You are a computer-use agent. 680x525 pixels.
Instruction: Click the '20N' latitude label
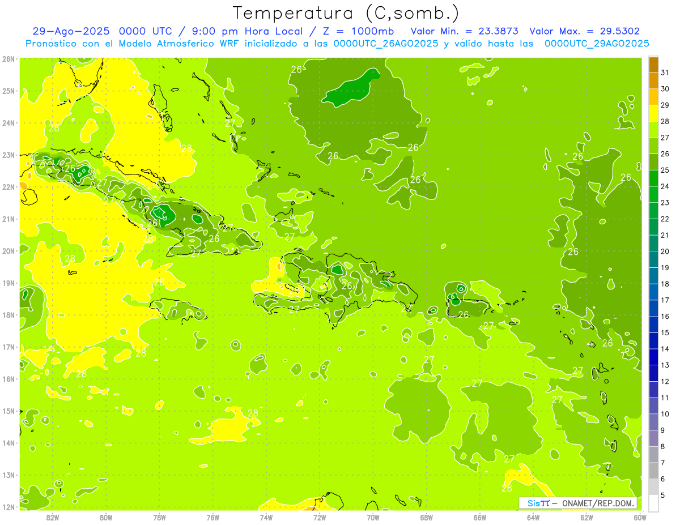[8, 251]
